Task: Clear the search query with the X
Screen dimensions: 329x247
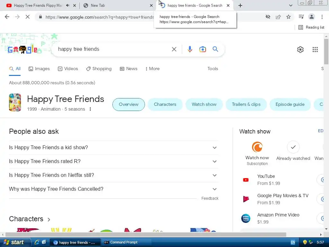Action: point(174,49)
